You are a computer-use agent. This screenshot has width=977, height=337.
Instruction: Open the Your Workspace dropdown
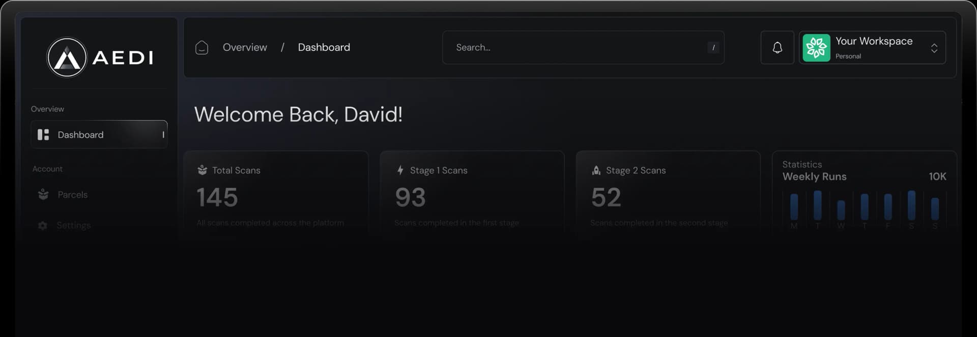tap(935, 48)
